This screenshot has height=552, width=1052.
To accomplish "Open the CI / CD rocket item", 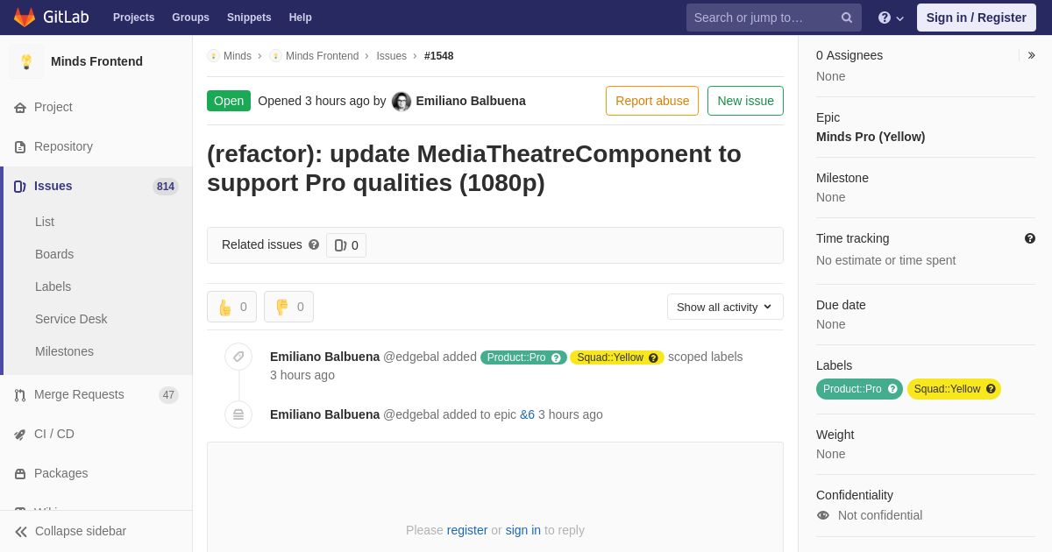I will 96,434.
